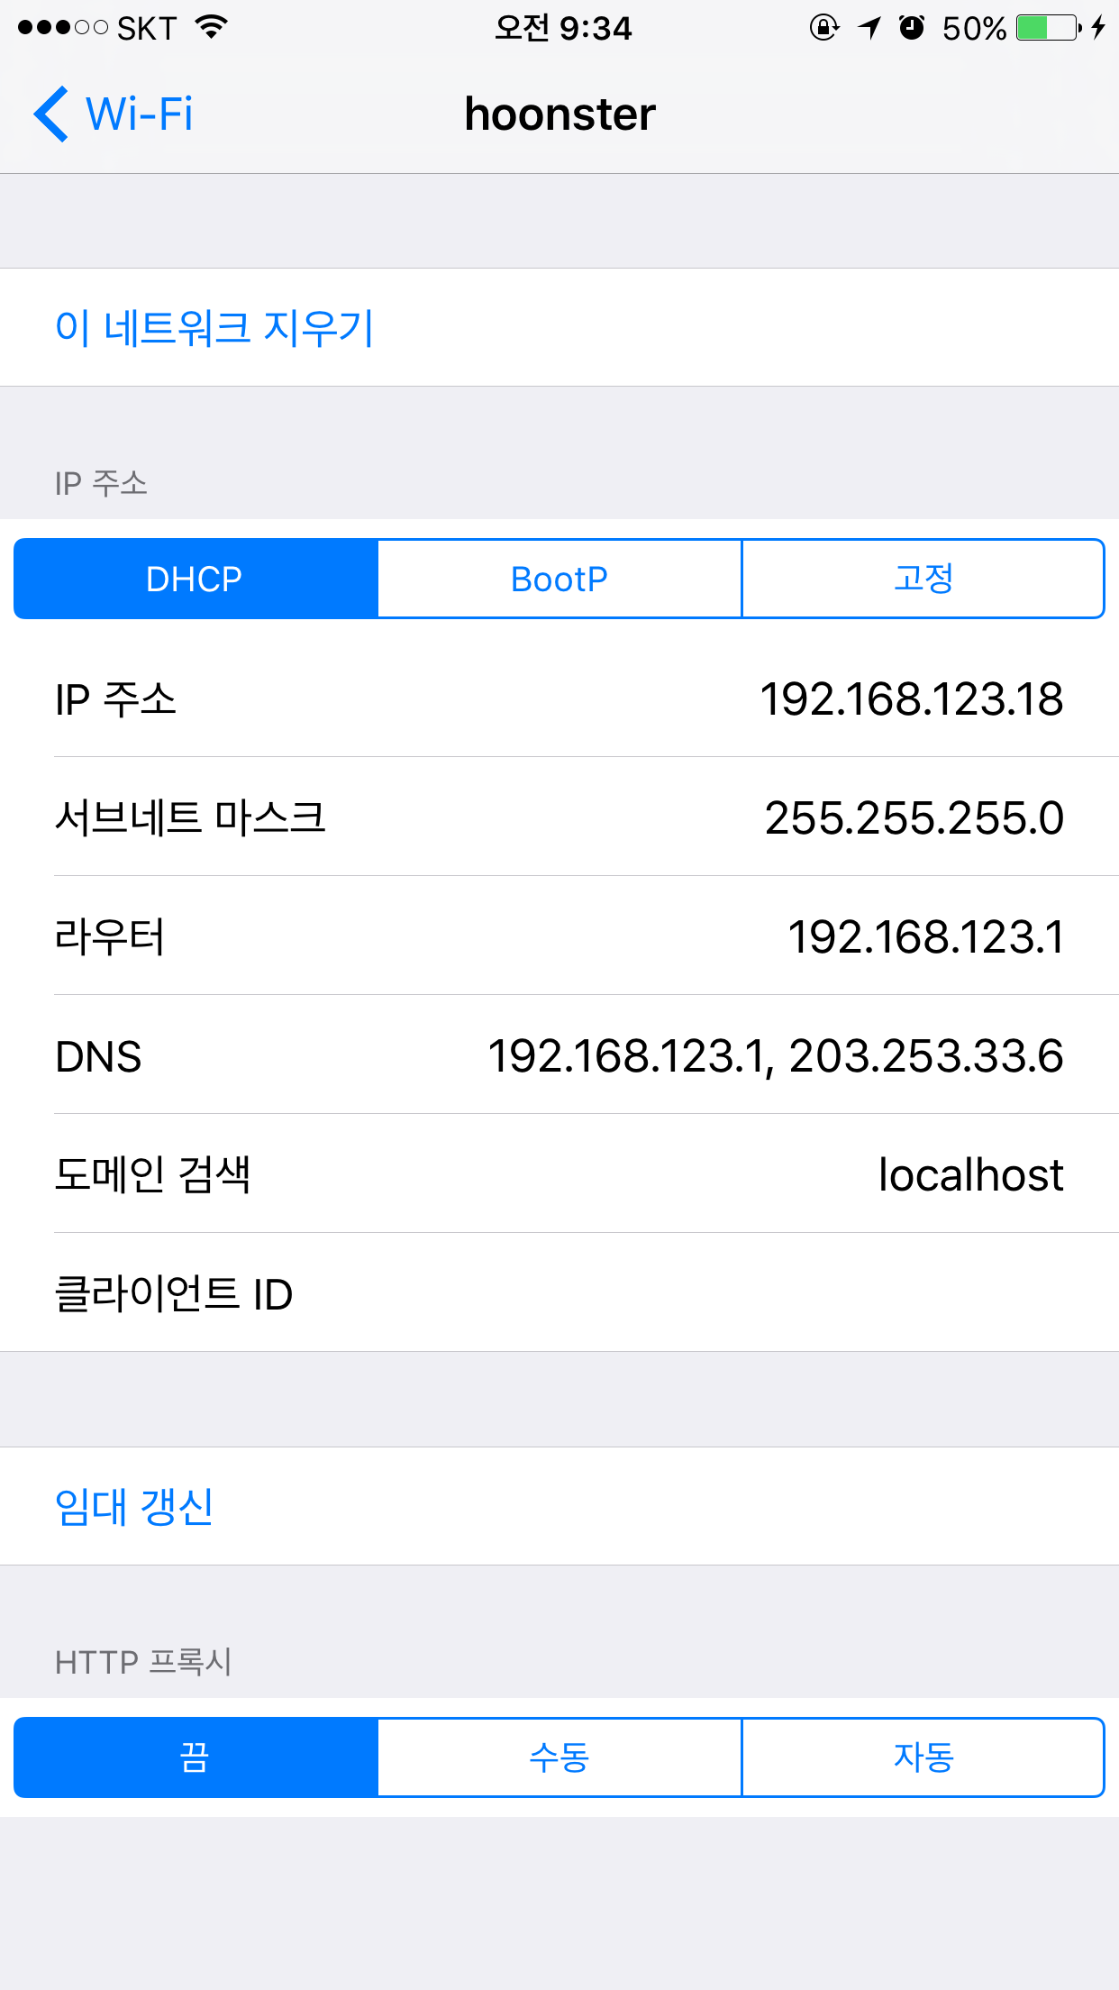Tap the DNS addresses field
Image resolution: width=1119 pixels, height=1990 pixels.
776,1056
